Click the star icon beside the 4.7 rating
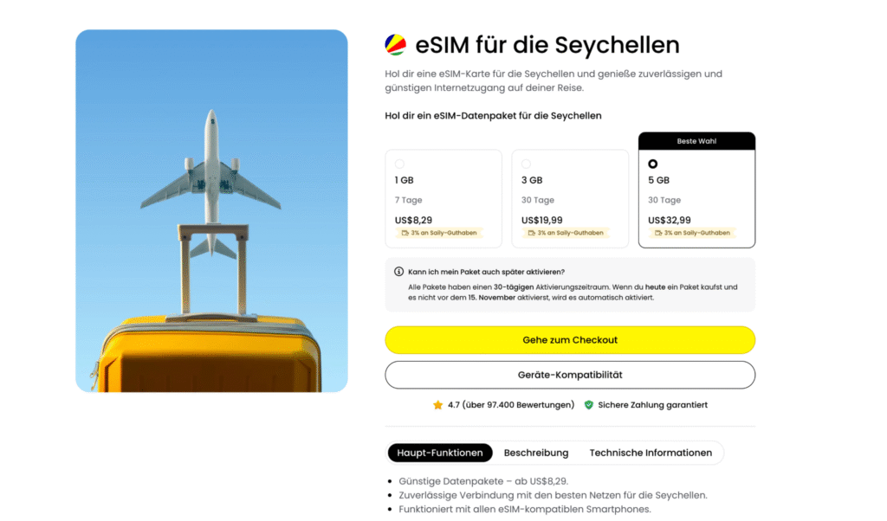The width and height of the screenshot is (887, 521). 437,405
